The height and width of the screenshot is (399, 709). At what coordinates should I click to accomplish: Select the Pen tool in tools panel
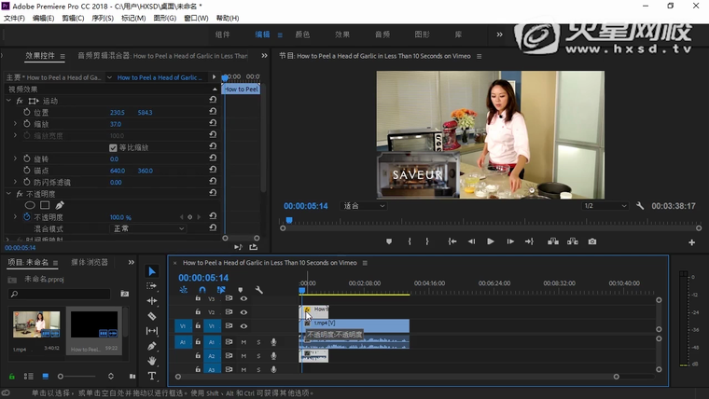[x=152, y=346]
